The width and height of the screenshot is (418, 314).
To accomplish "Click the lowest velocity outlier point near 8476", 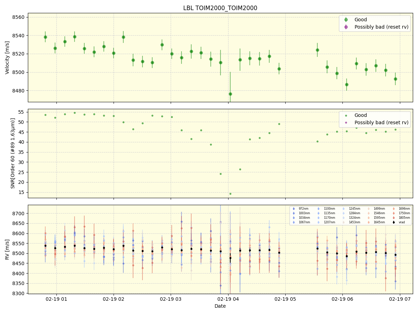I will 230,94.
